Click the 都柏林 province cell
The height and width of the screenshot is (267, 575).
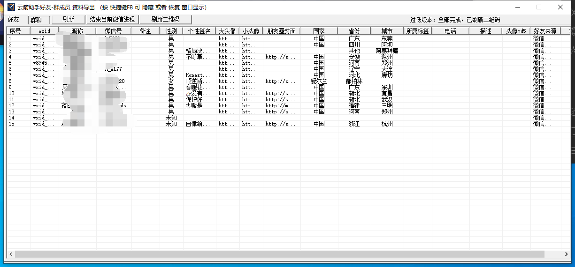354,81
